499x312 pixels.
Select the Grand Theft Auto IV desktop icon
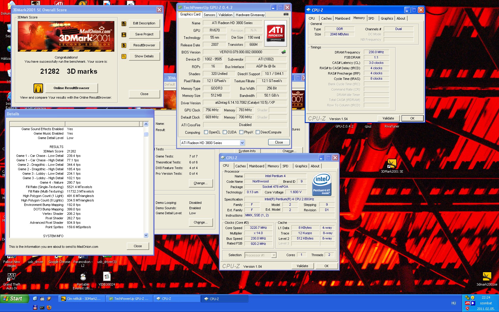[x=12, y=281]
